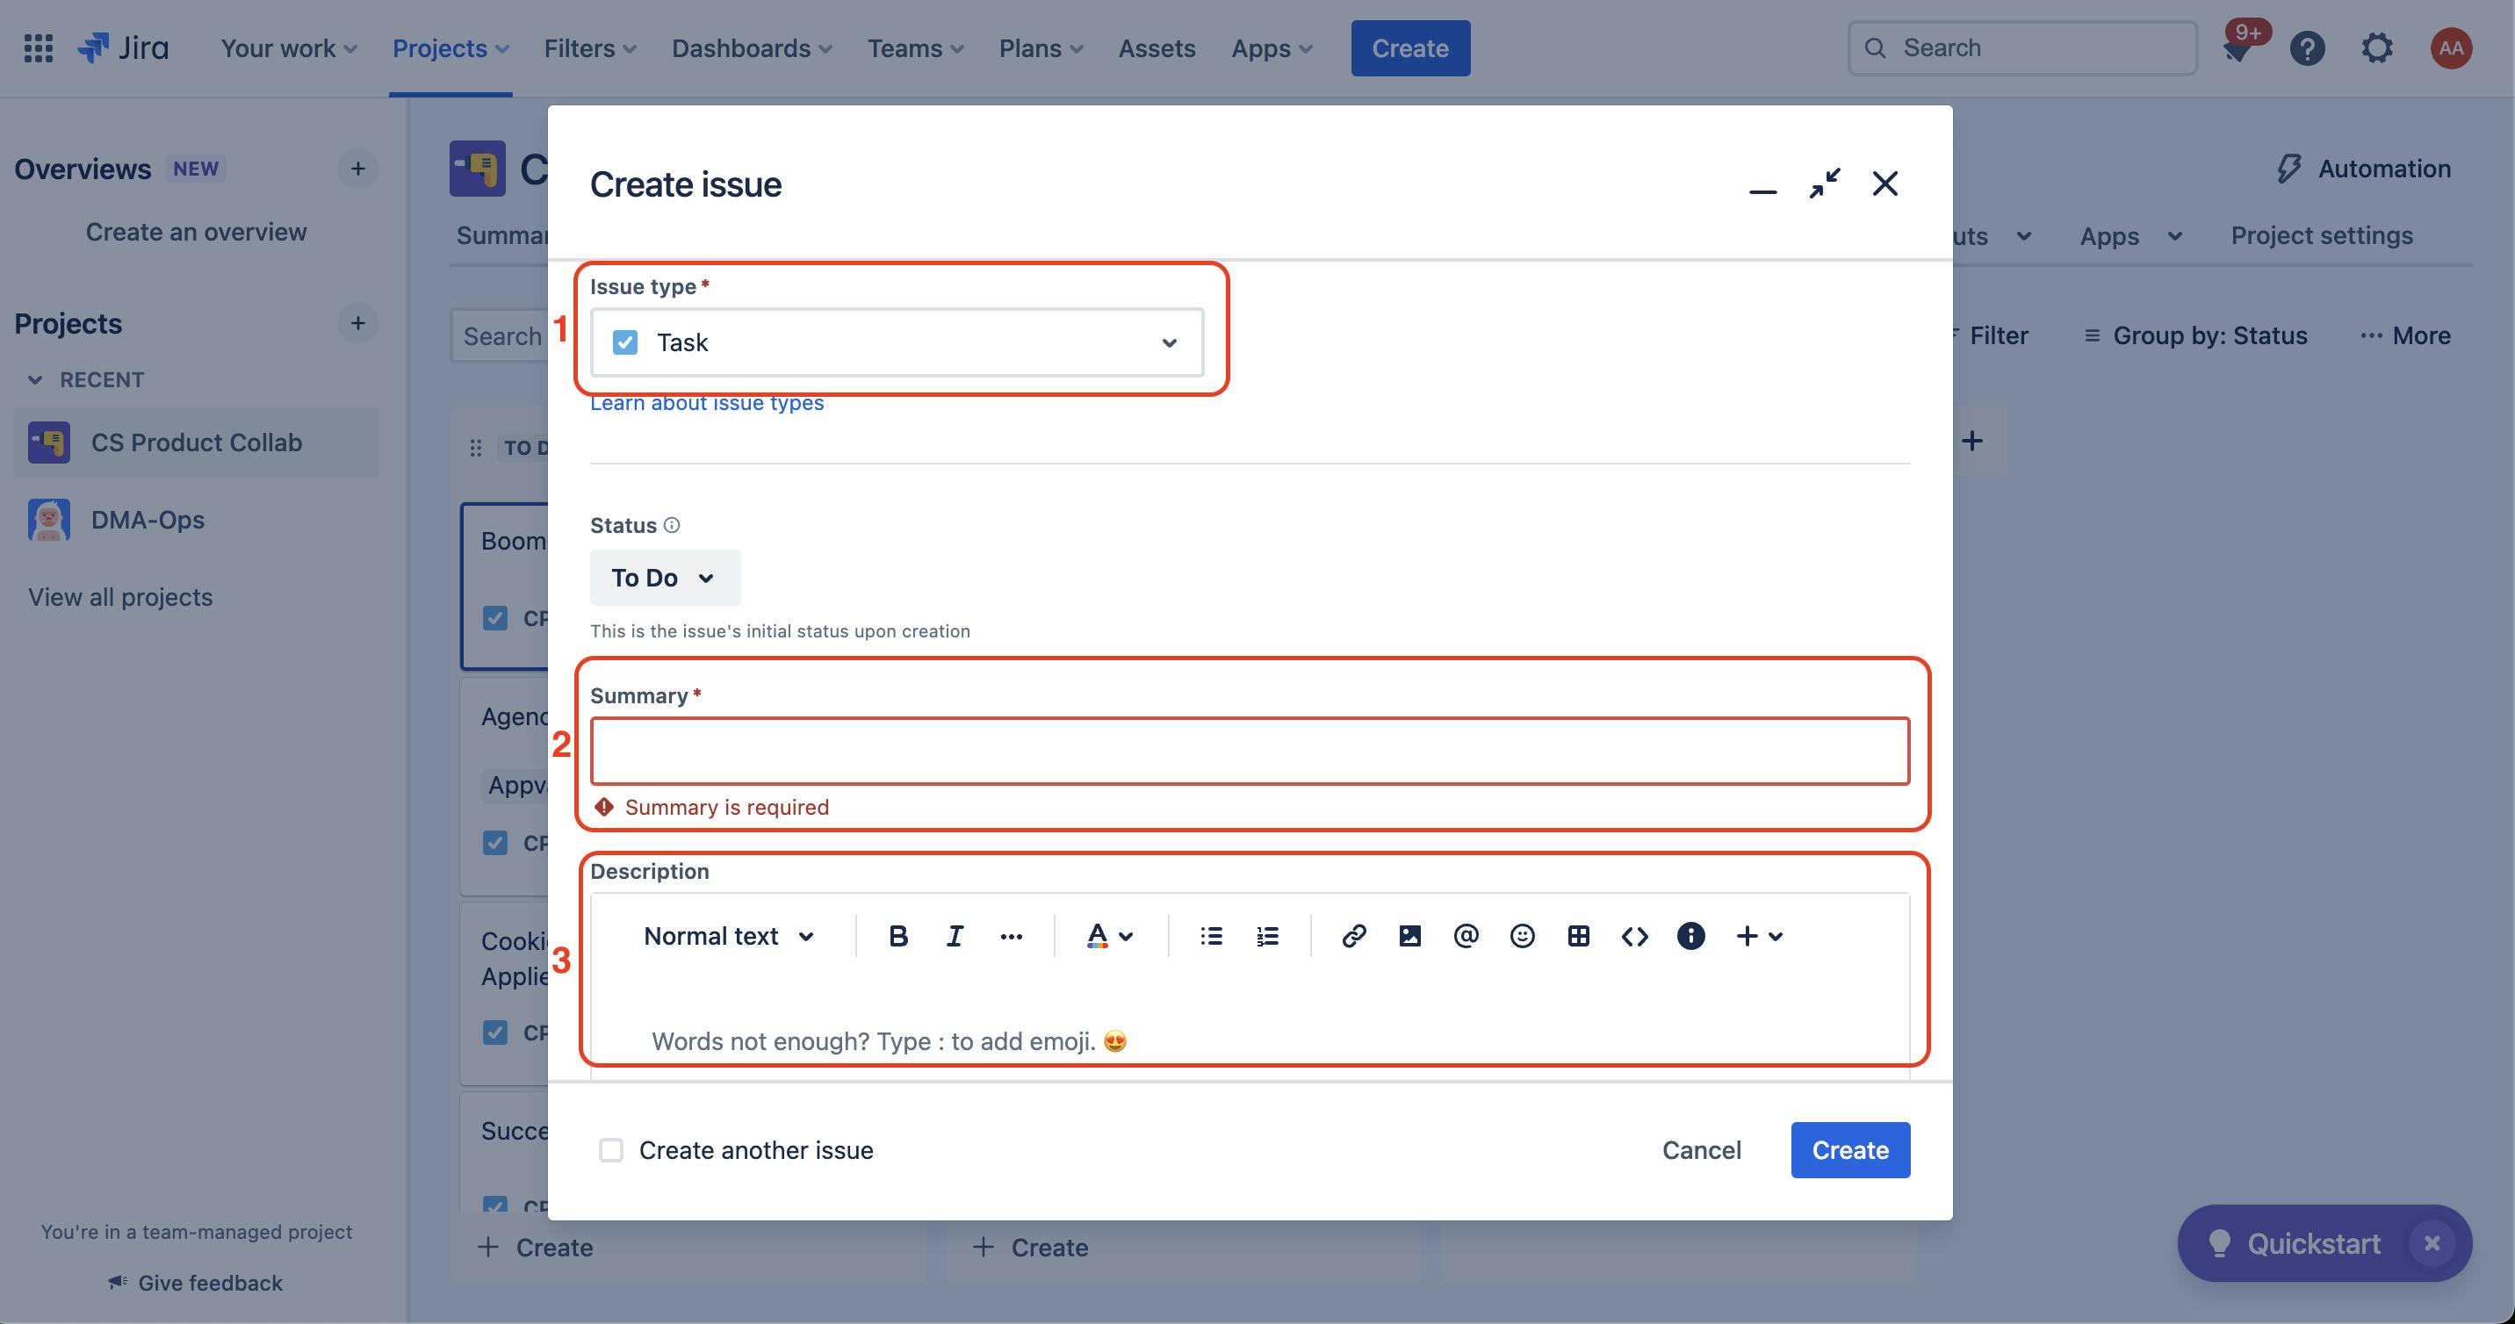This screenshot has width=2515, height=1324.
Task: Open the Issue type Task dropdown
Action: pos(897,342)
